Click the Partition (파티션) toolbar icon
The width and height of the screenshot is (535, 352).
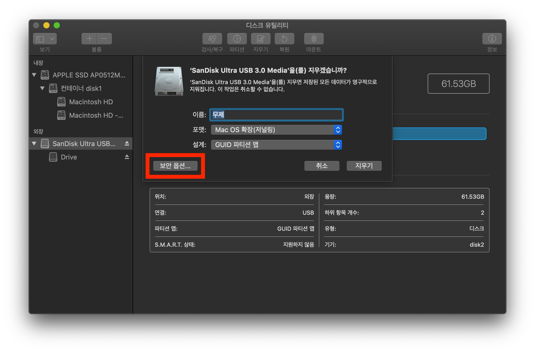coord(237,39)
